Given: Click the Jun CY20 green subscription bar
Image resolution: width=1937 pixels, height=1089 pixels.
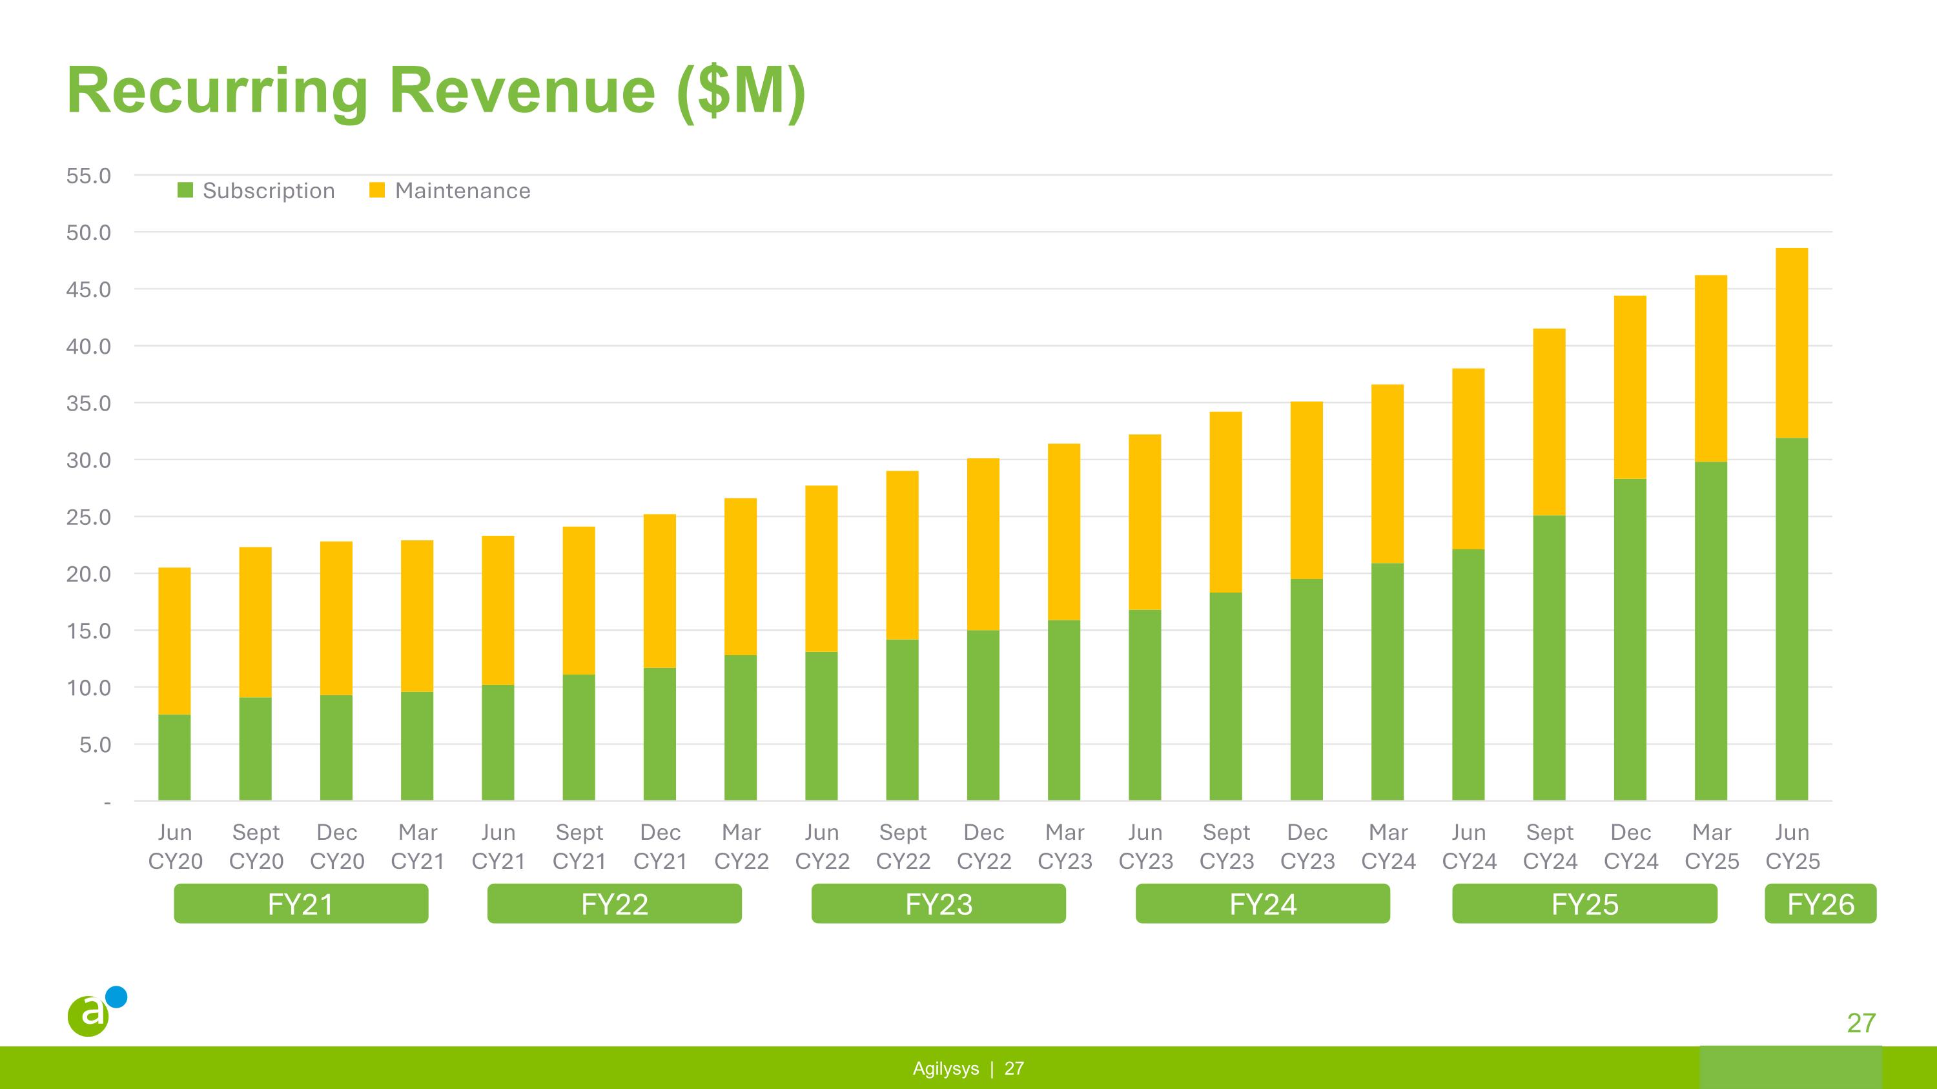Looking at the screenshot, I should point(174,757).
